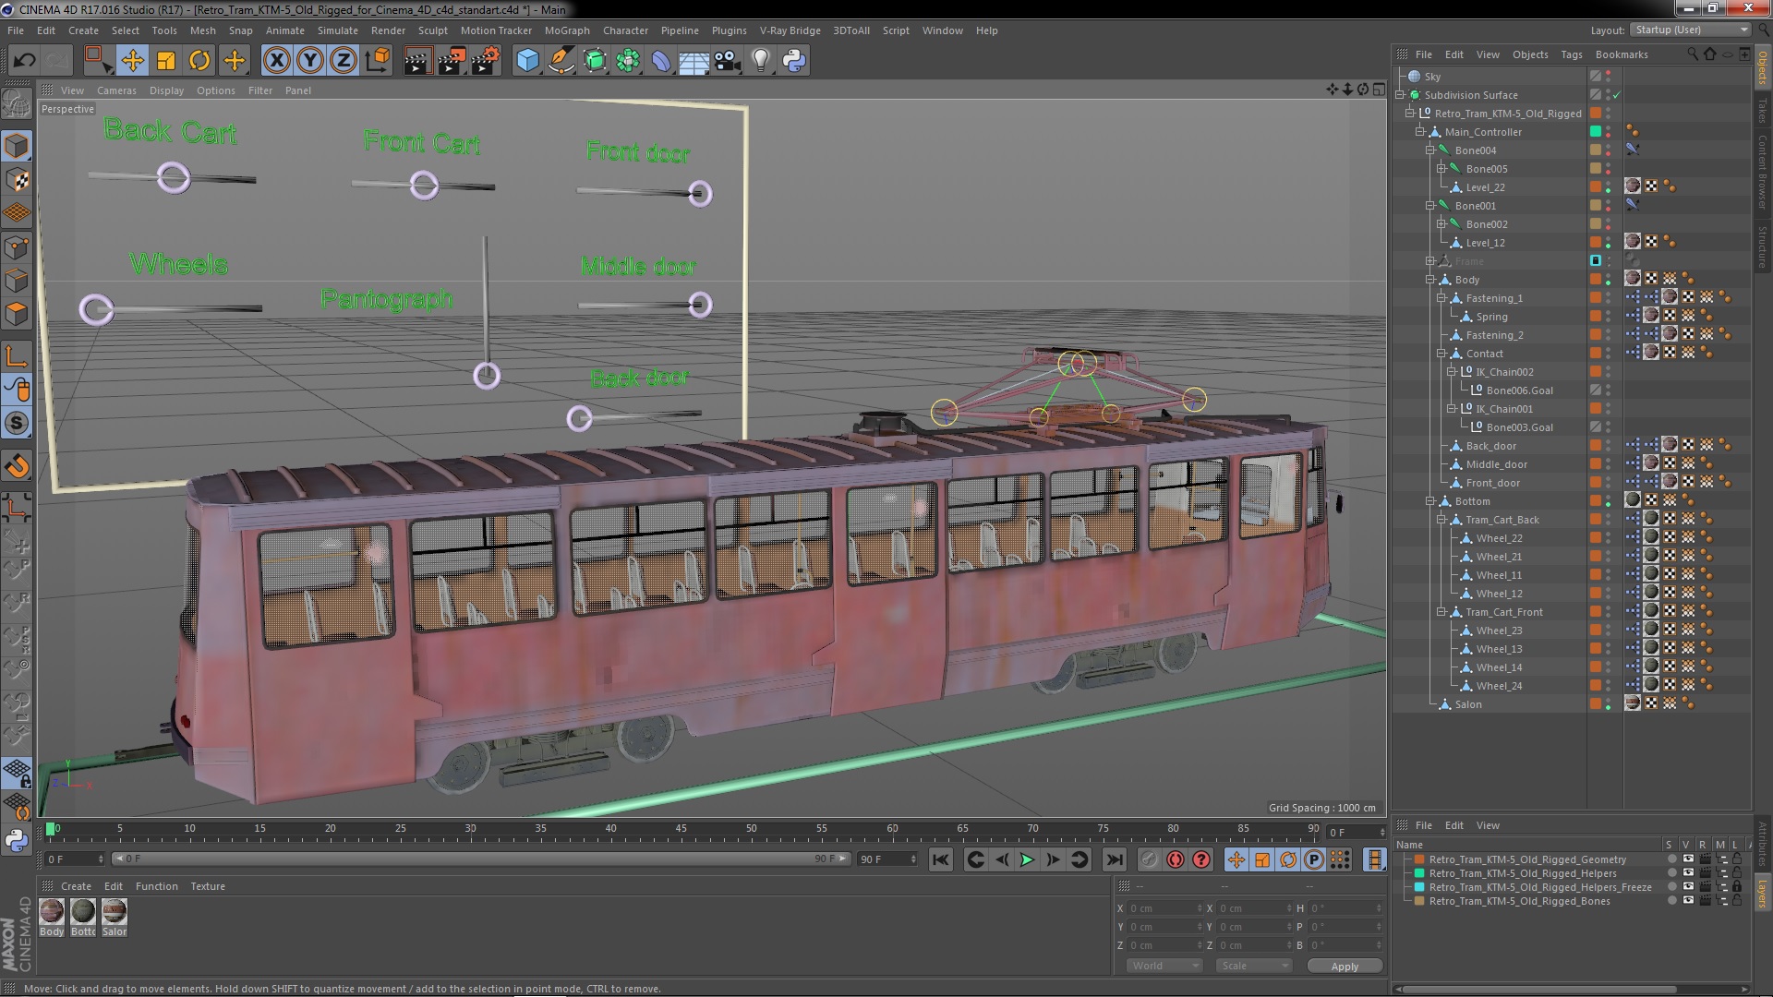Open Object Manager Tags menu
This screenshot has height=997, width=1773.
click(x=1571, y=54)
